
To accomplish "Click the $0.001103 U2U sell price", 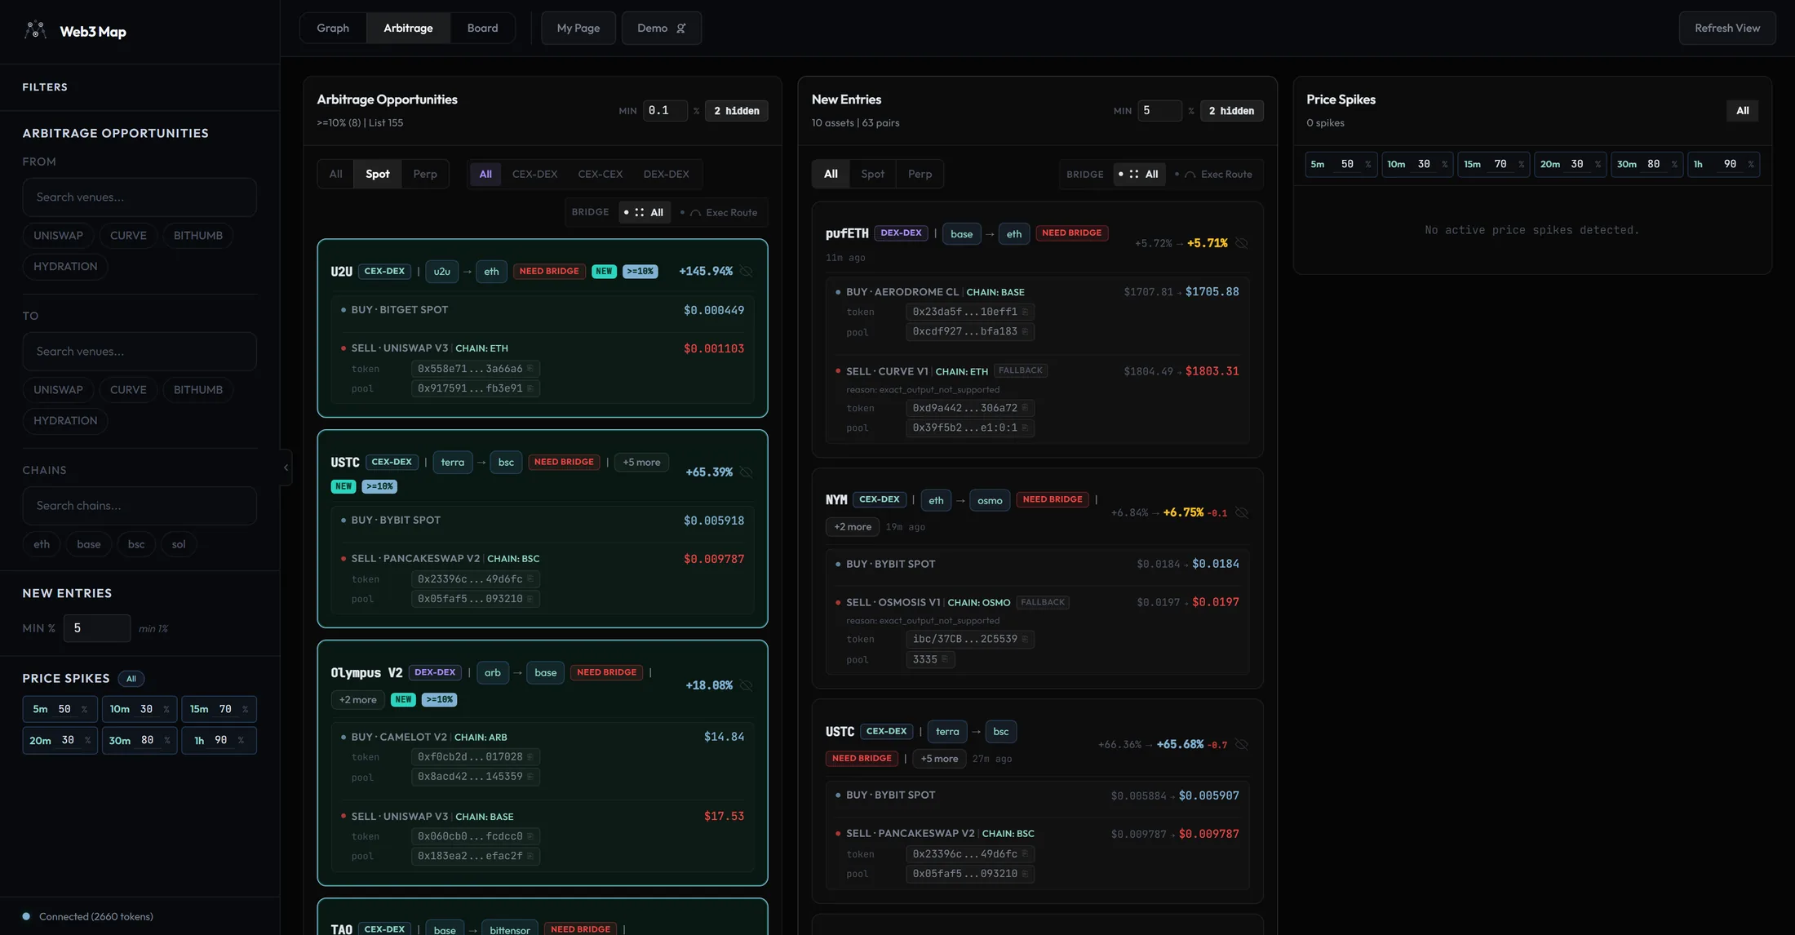I will pyautogui.click(x=713, y=348).
